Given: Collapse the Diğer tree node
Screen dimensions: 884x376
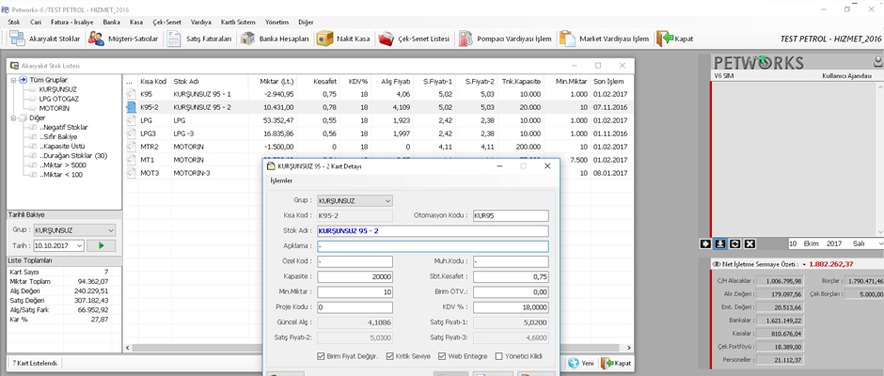Looking at the screenshot, I should point(13,118).
